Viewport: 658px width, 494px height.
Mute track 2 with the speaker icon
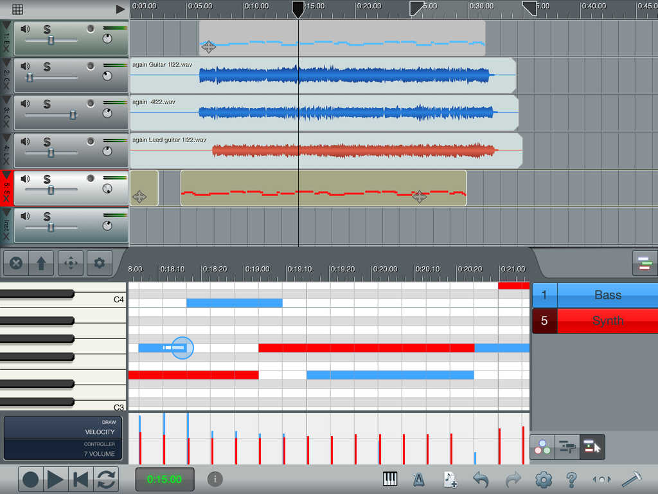pyautogui.click(x=25, y=66)
